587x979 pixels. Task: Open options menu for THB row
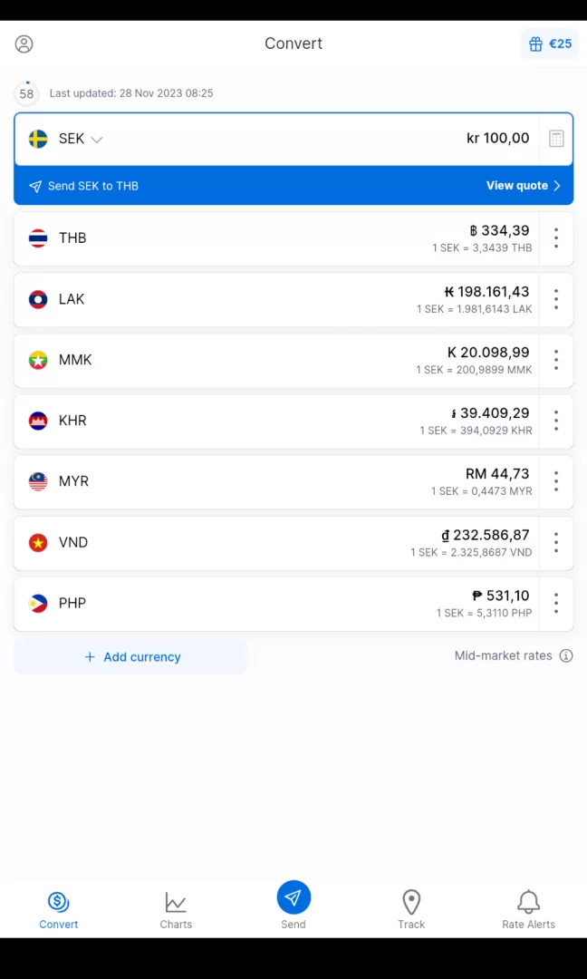click(556, 238)
